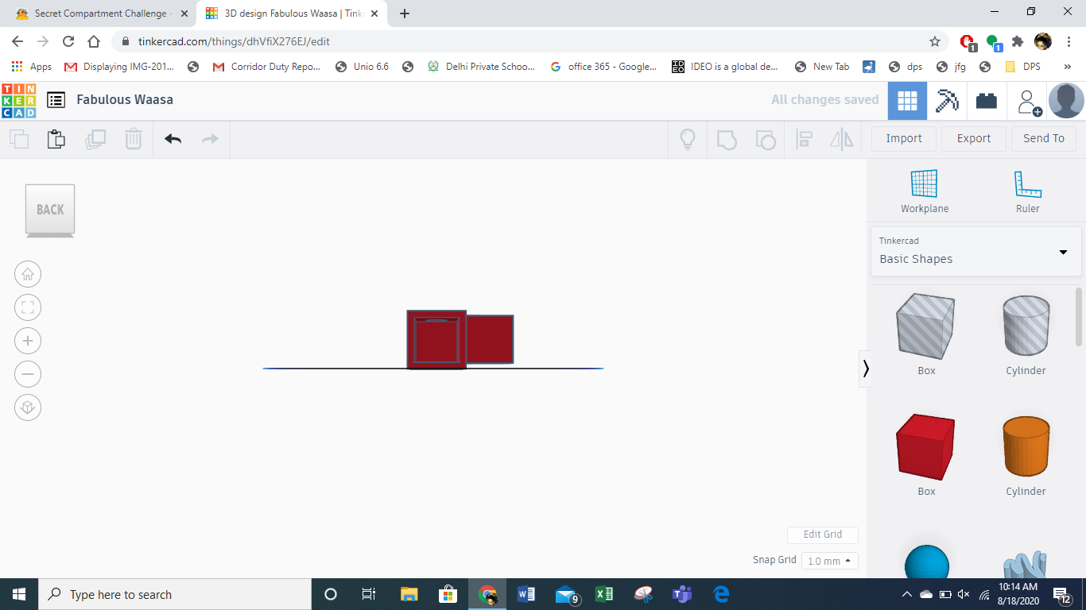Image resolution: width=1086 pixels, height=610 pixels.
Task: Select the Workplane tool
Action: pyautogui.click(x=925, y=192)
